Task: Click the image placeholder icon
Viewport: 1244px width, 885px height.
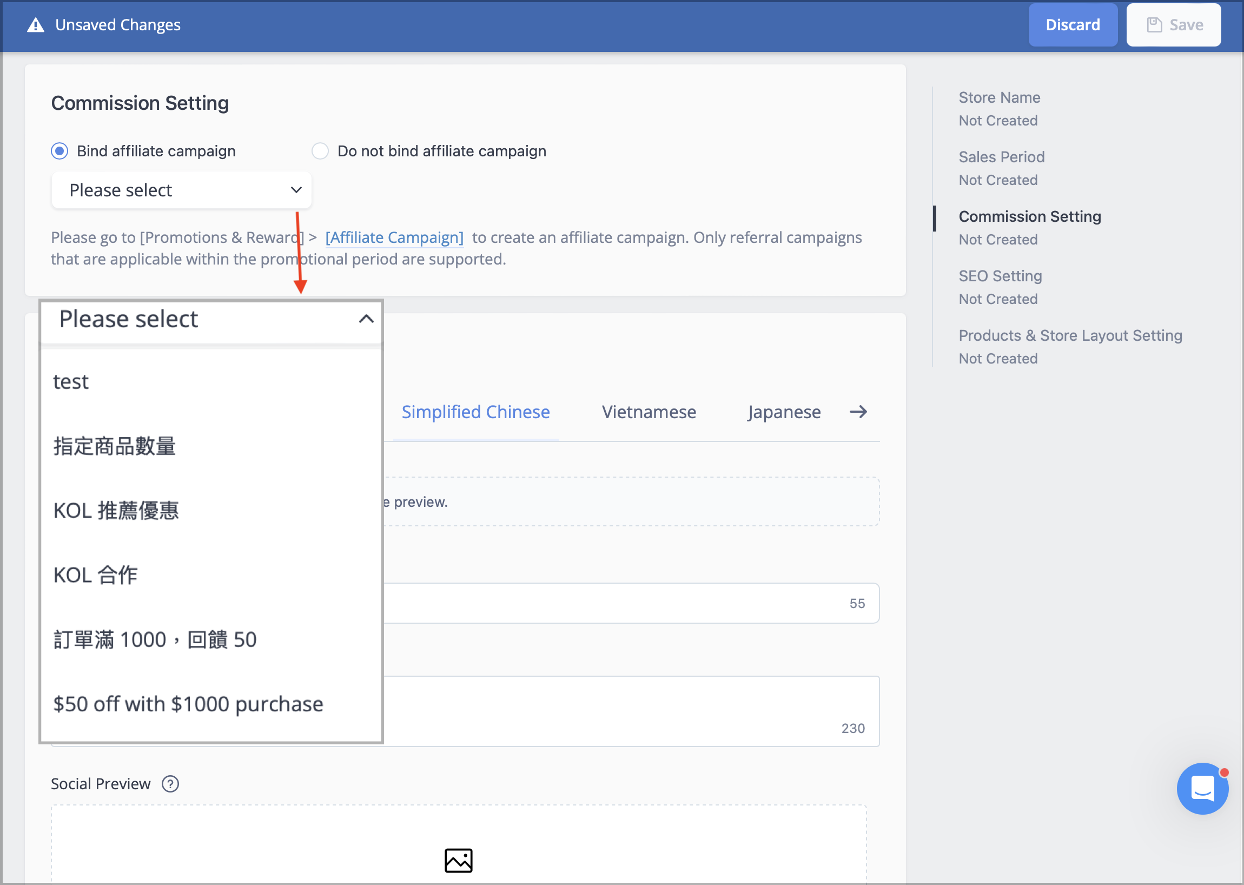Action: click(458, 860)
